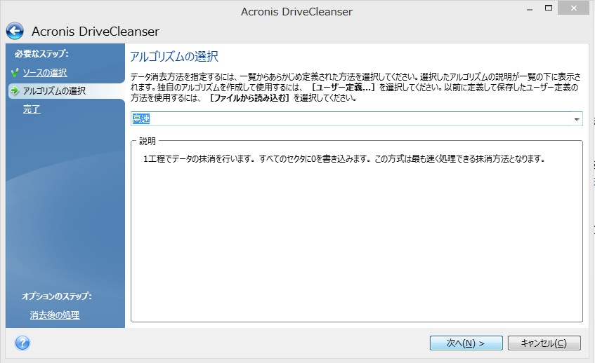Minimize the Acronis DriveCleanser window
The image size is (595, 363).
(530, 8)
